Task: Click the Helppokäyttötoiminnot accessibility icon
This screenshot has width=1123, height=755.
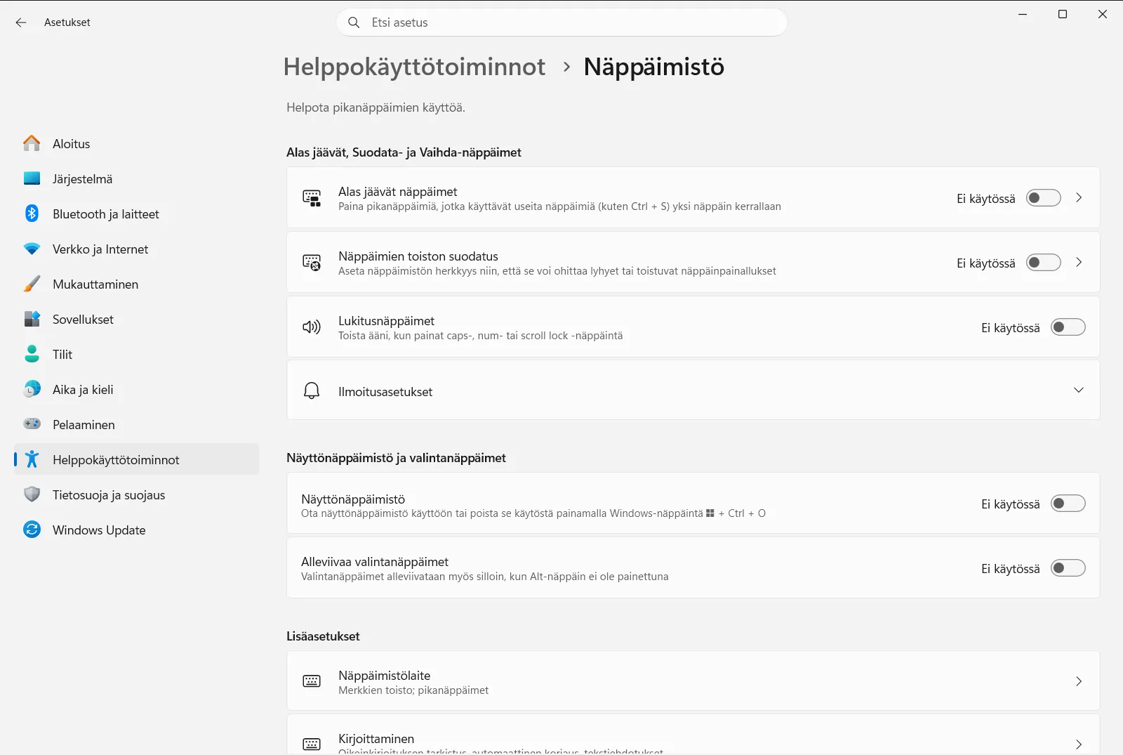Action: (x=32, y=459)
